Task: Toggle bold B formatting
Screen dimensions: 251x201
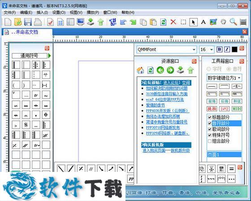Action: click(219, 49)
